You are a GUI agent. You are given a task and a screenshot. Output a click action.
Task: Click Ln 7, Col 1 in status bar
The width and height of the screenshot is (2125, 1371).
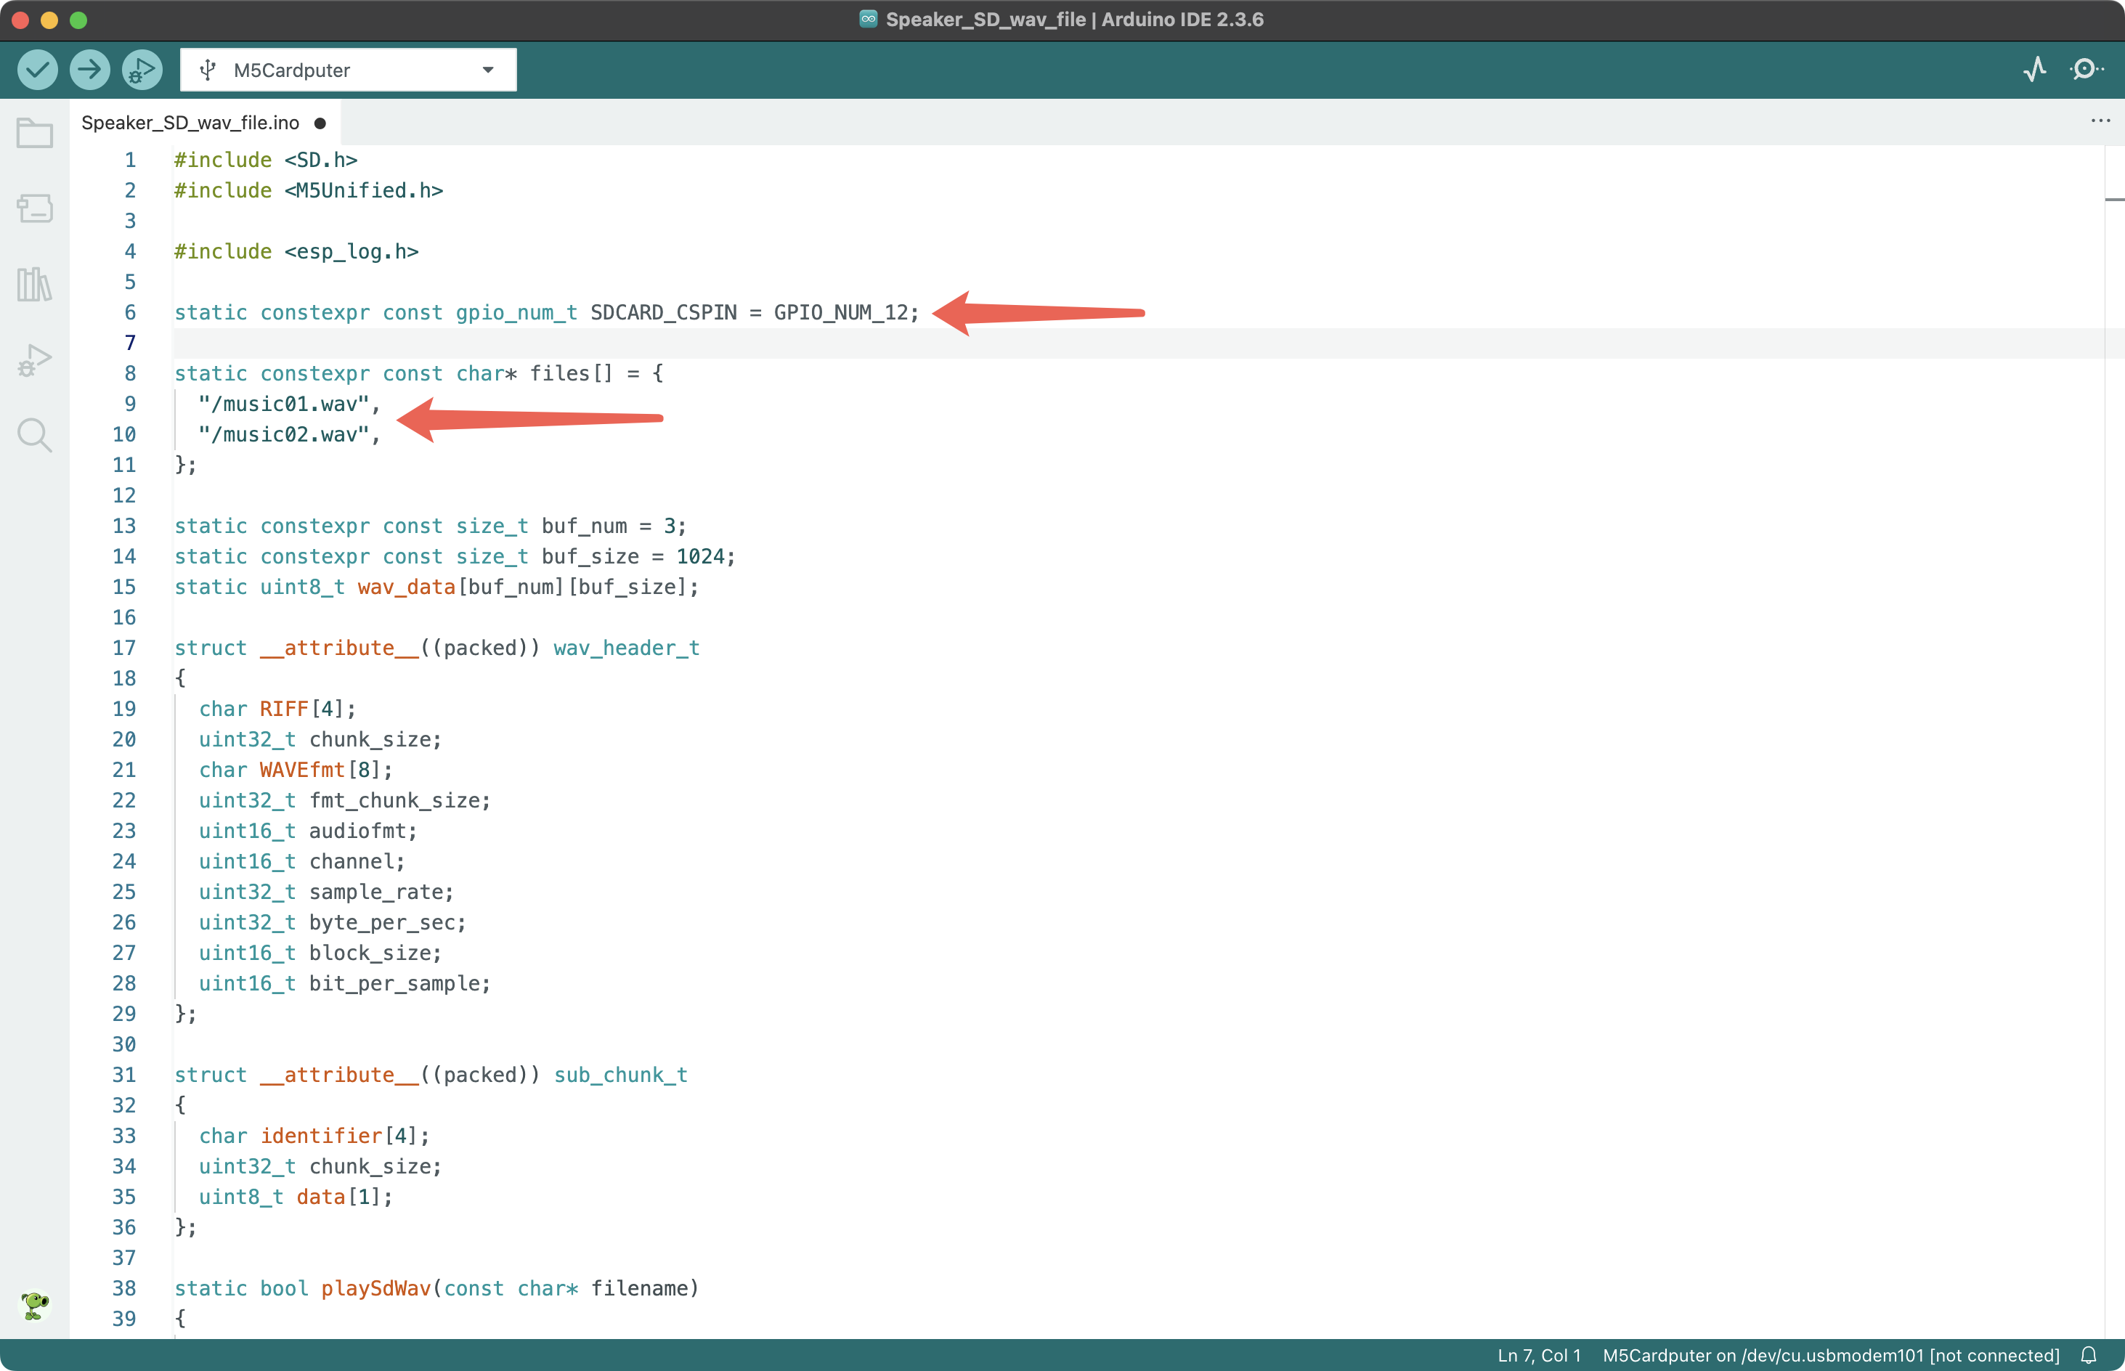pos(1539,1355)
